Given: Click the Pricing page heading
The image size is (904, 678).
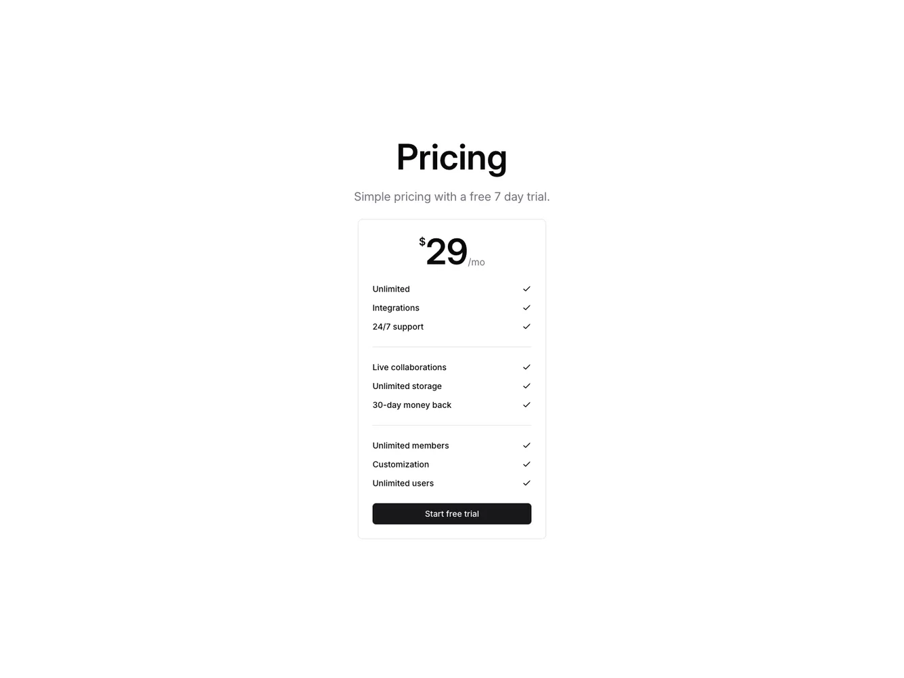Looking at the screenshot, I should [x=451, y=157].
